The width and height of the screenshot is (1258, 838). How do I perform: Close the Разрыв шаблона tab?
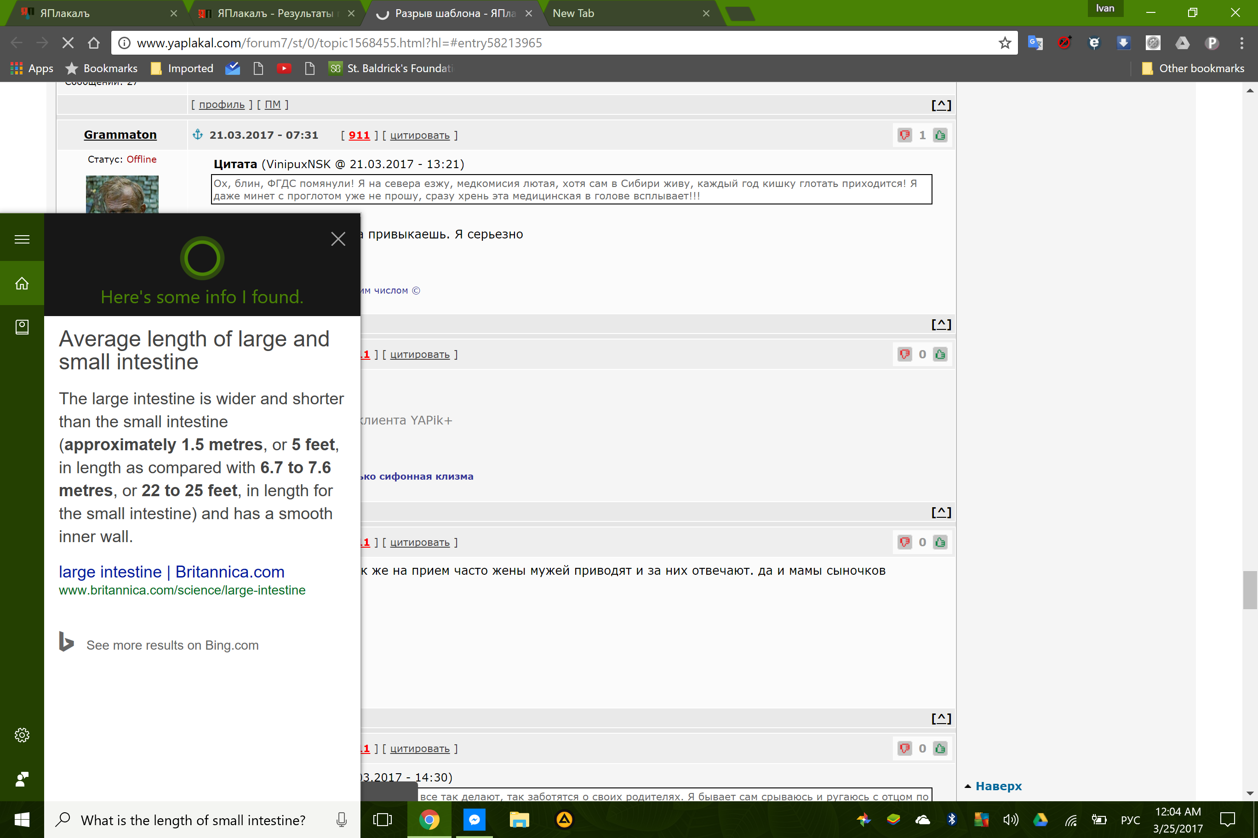coord(528,13)
